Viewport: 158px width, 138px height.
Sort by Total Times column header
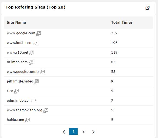(122, 22)
